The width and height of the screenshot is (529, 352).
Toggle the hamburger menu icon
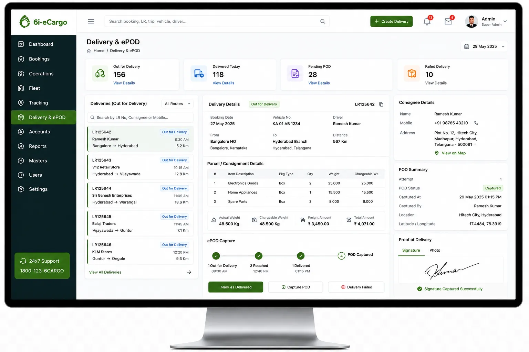91,21
